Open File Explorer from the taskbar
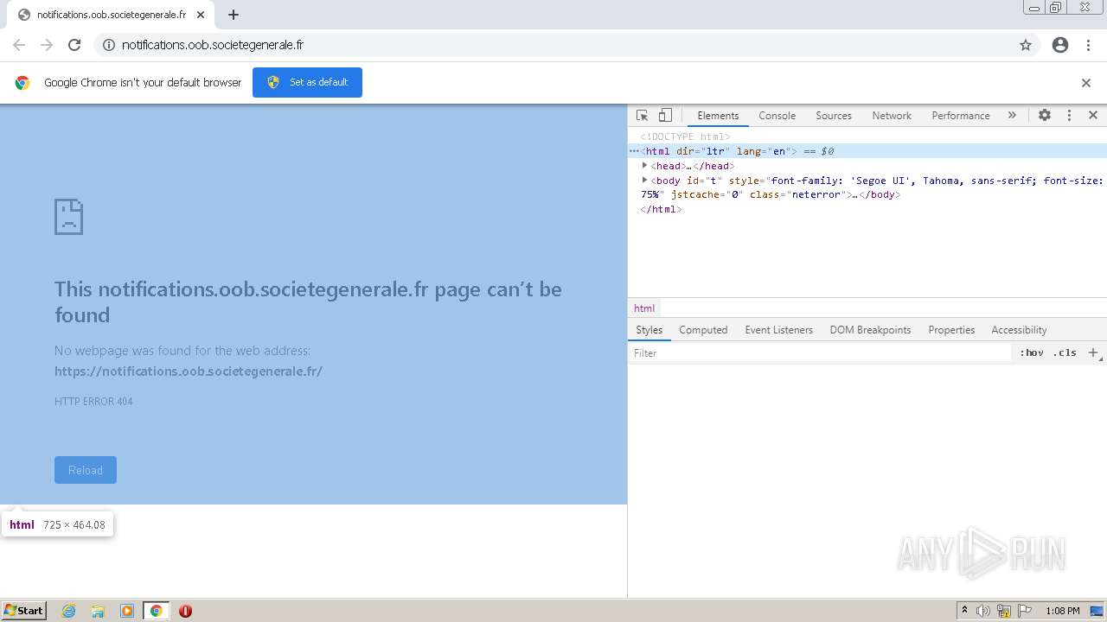The height and width of the screenshot is (622, 1107). pos(98,611)
